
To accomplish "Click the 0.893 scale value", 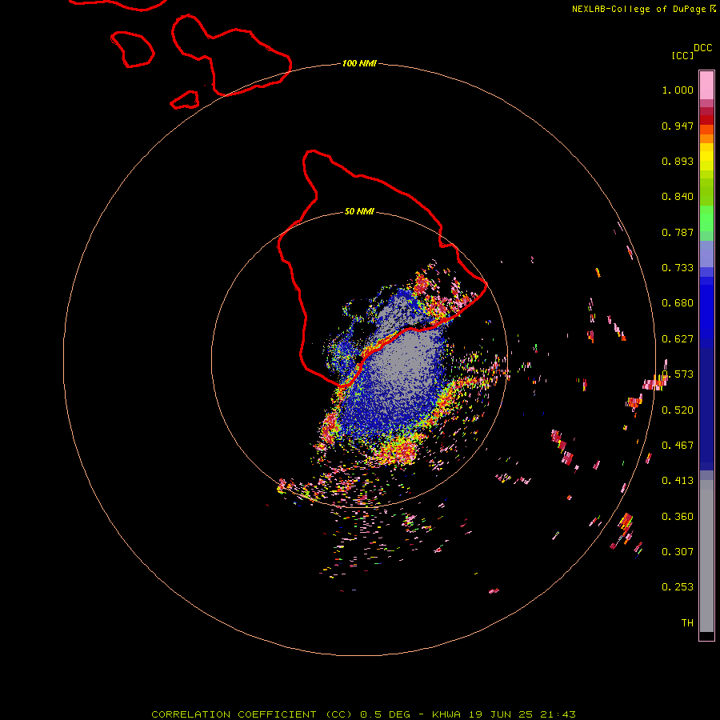I will [678, 161].
